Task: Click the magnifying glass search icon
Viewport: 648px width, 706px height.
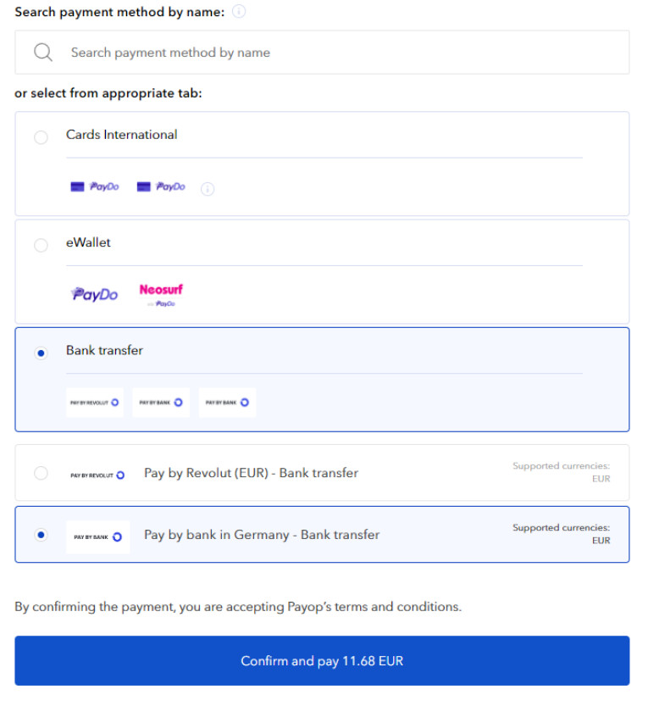Action: (43, 53)
